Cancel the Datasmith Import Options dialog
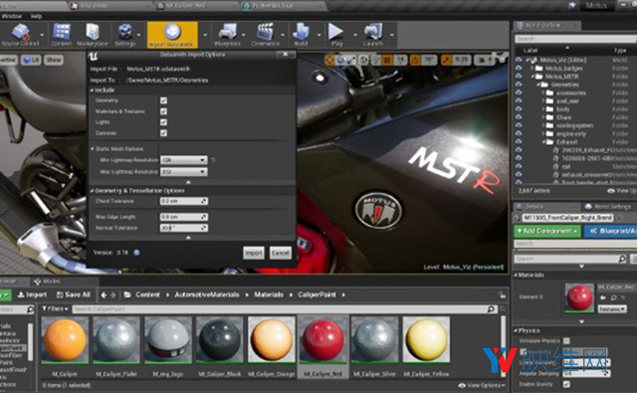The width and height of the screenshot is (637, 393). (x=281, y=253)
